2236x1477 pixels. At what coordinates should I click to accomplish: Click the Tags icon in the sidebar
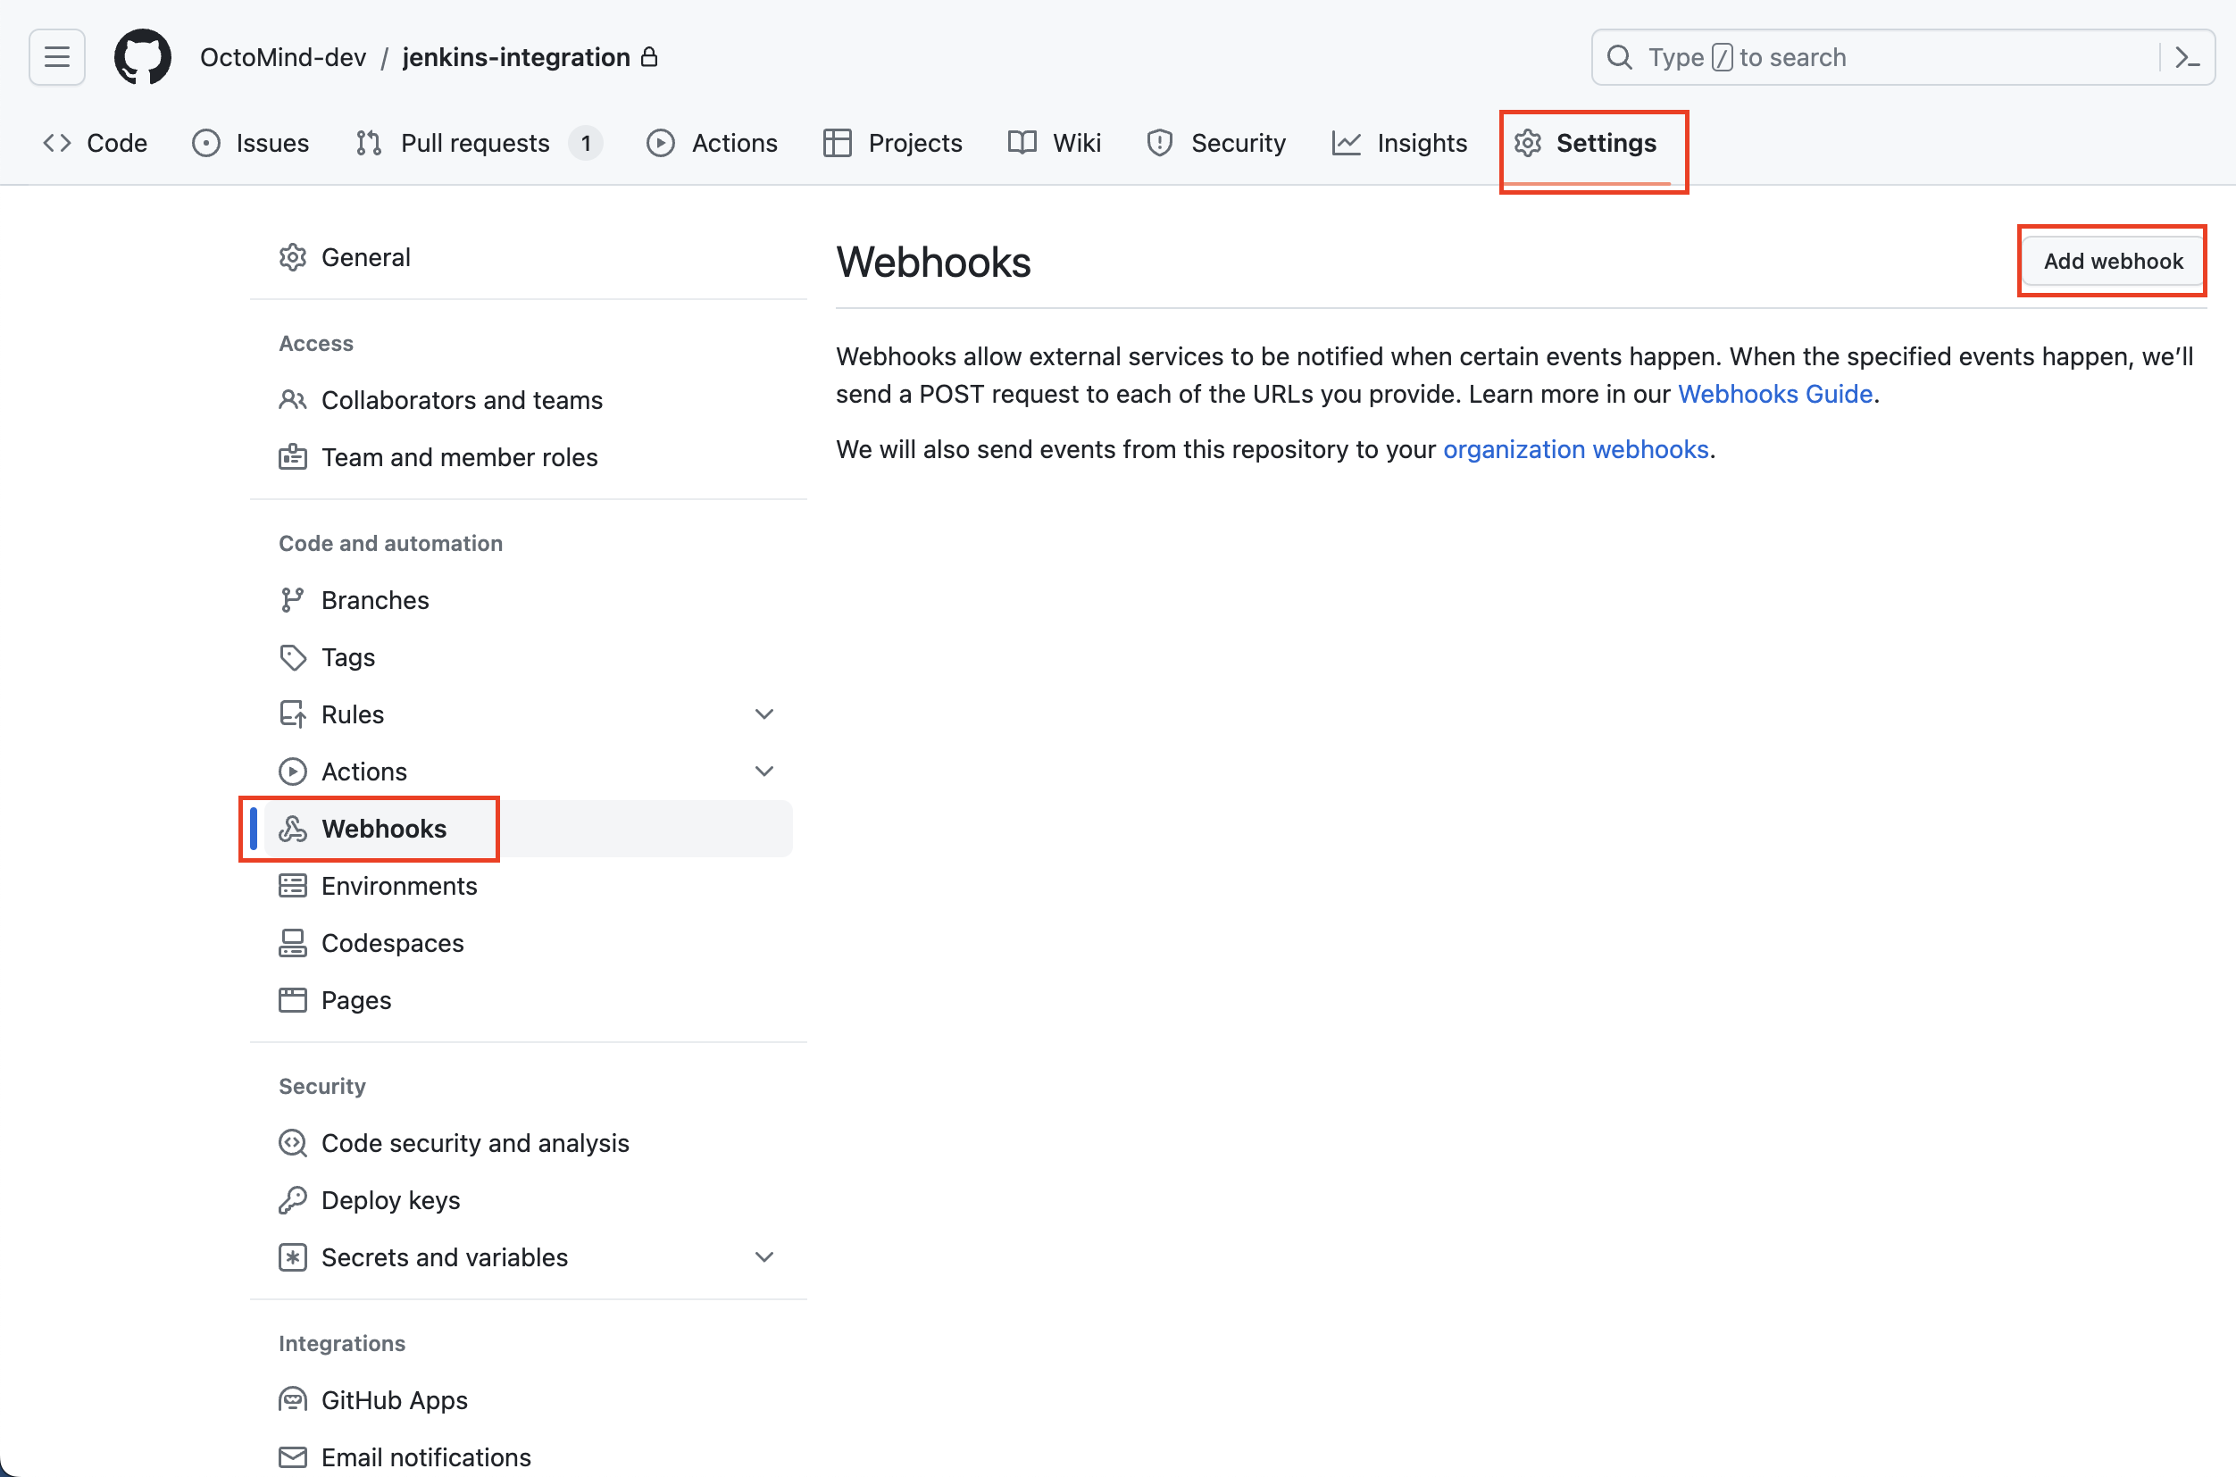(x=293, y=657)
